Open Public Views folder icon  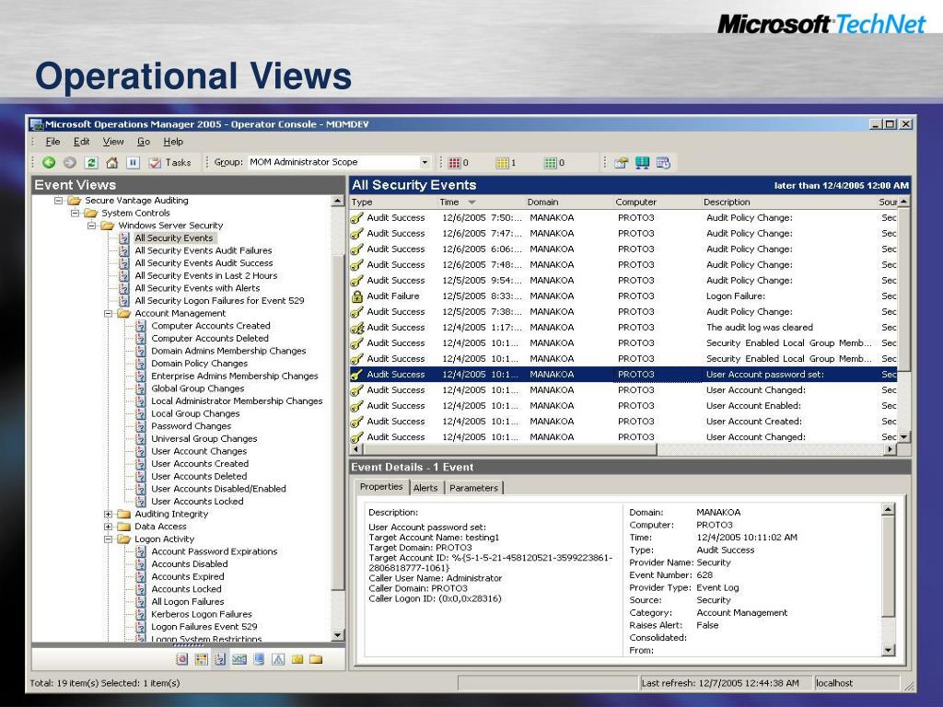point(316,659)
